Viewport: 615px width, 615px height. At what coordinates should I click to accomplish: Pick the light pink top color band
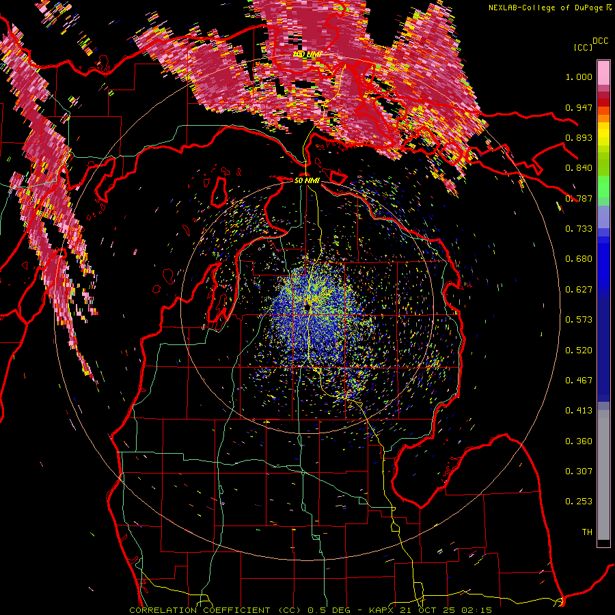tap(603, 72)
